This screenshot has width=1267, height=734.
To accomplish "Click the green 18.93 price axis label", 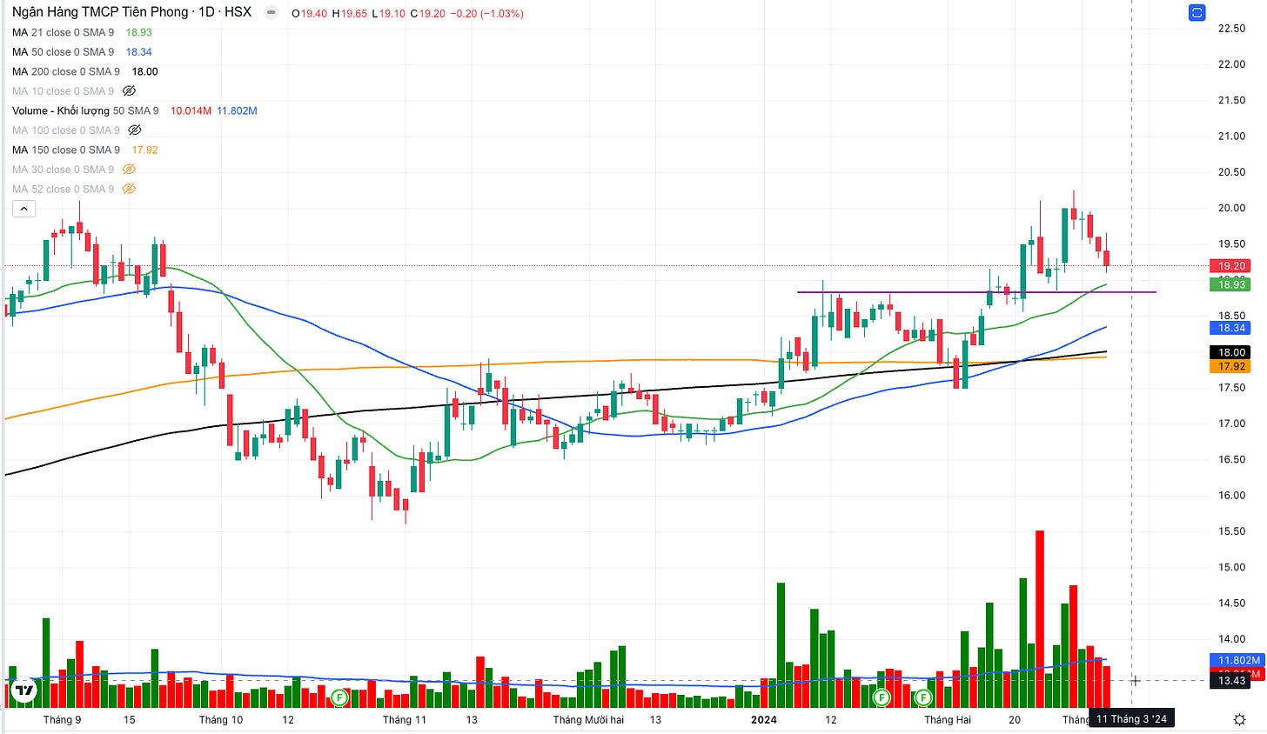I will (1230, 284).
